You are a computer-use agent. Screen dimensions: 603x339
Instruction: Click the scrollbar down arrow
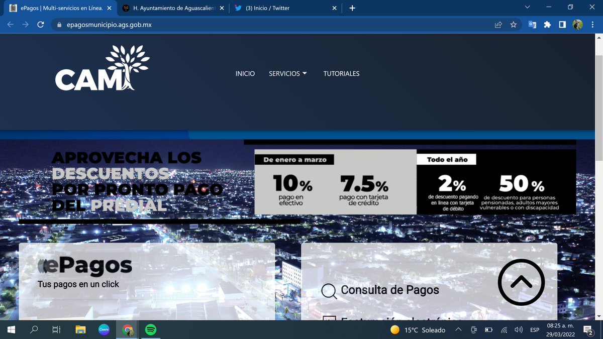click(598, 316)
